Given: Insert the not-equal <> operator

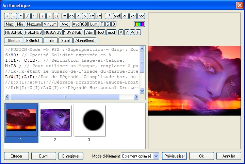Looking at the screenshot, I should point(71,16).
